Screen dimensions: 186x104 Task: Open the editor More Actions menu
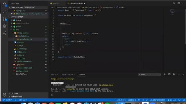pyautogui.click(x=183, y=3)
